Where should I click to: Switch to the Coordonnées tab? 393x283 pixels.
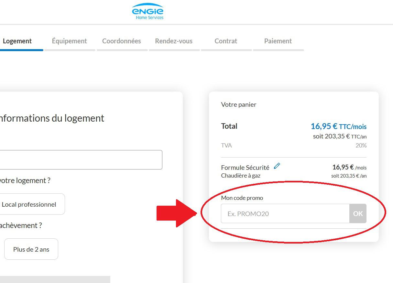122,41
